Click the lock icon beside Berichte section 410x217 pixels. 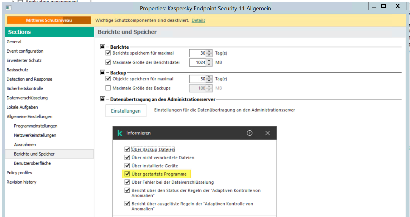tap(102, 47)
